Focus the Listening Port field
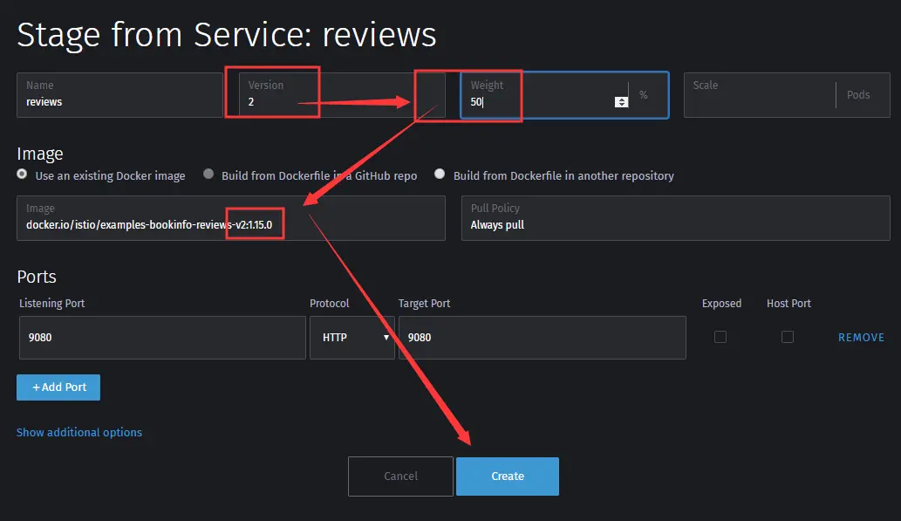901x521 pixels. [162, 338]
